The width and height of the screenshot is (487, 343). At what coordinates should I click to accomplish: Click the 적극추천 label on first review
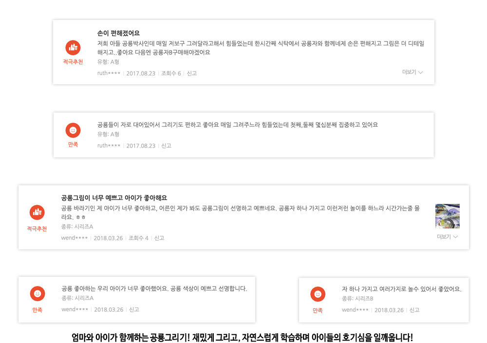(x=73, y=62)
